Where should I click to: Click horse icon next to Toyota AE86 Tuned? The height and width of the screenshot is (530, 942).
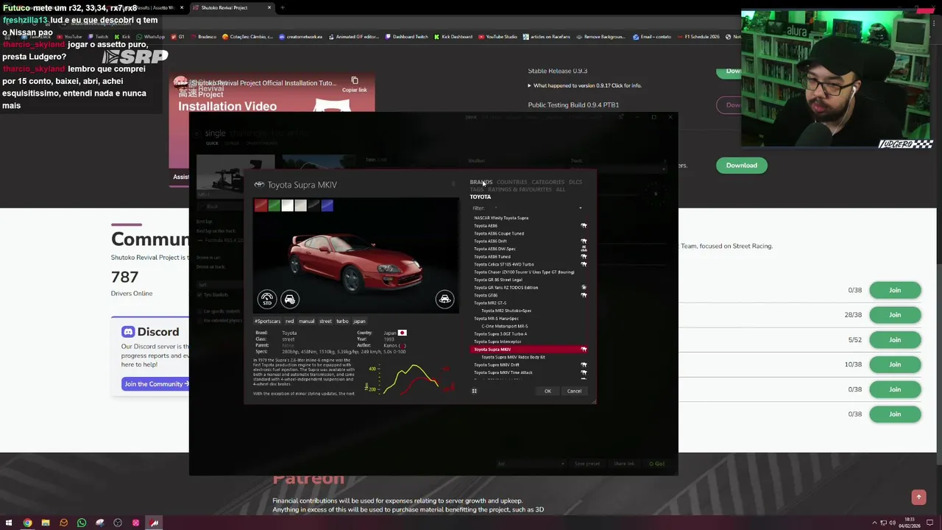click(x=584, y=256)
